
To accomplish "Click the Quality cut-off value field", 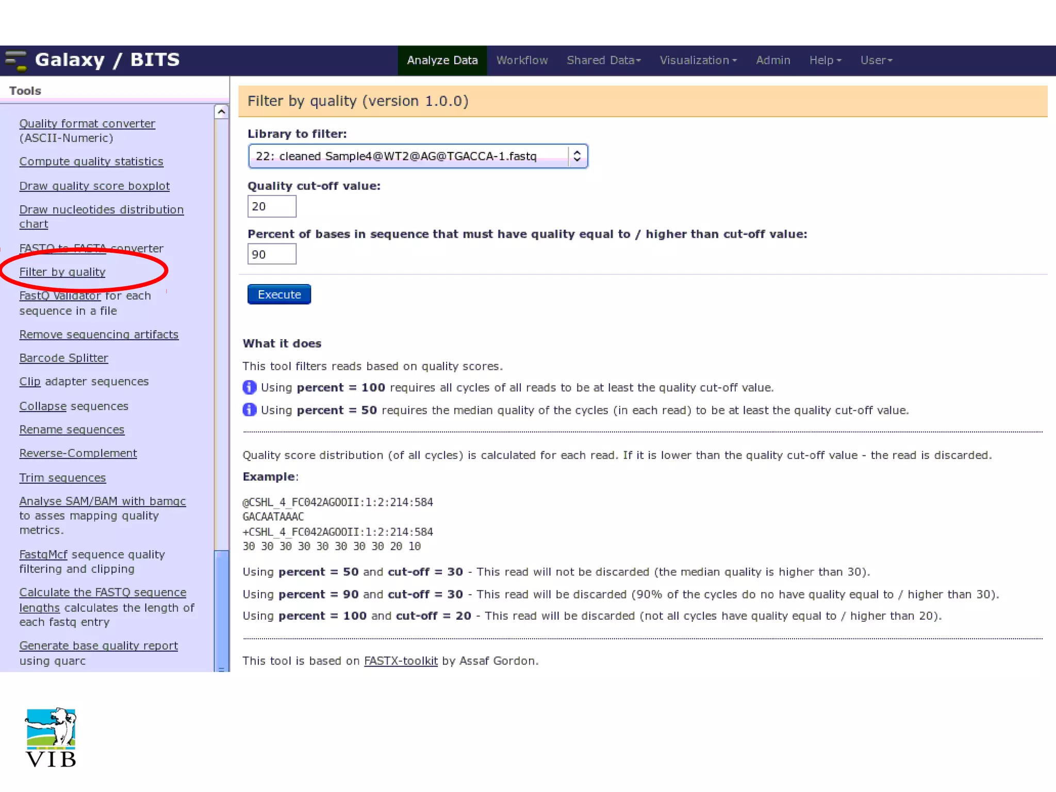I will pos(272,206).
